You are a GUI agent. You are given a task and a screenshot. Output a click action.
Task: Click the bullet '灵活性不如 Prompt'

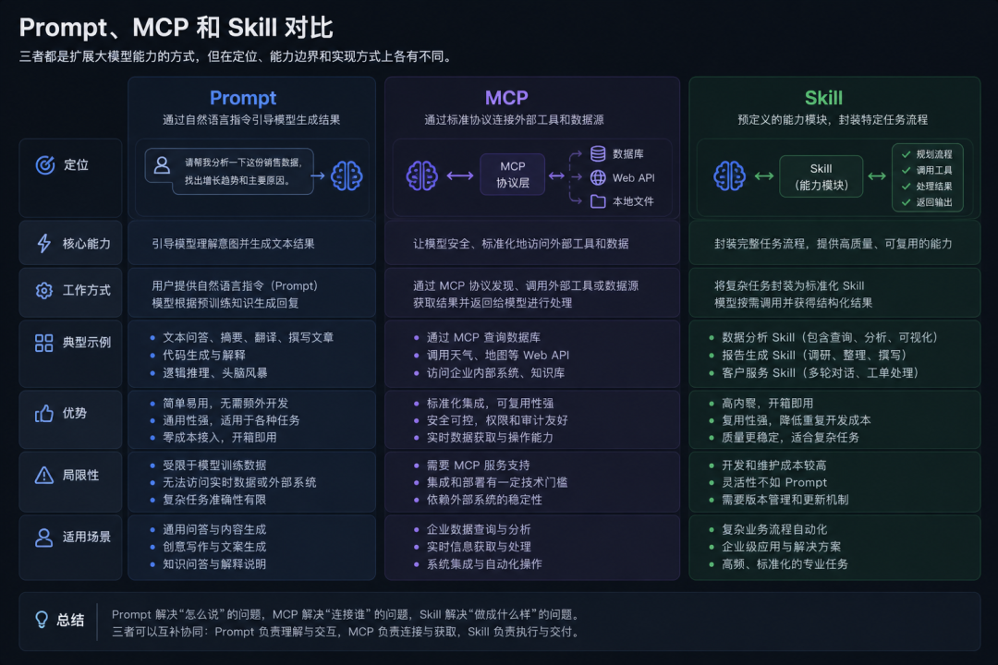(x=774, y=482)
